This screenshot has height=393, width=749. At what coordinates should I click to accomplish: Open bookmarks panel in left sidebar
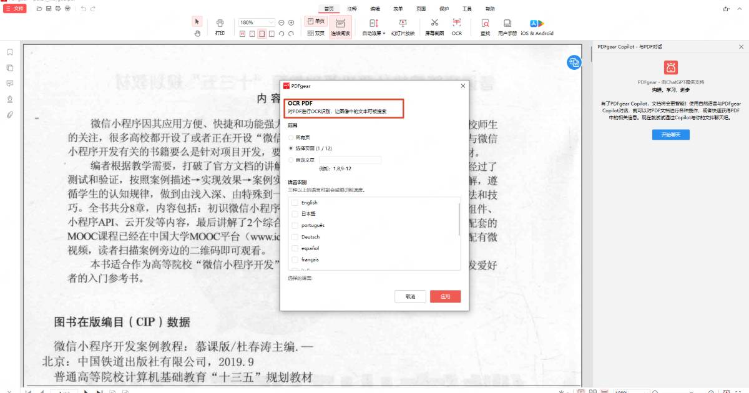pos(10,52)
